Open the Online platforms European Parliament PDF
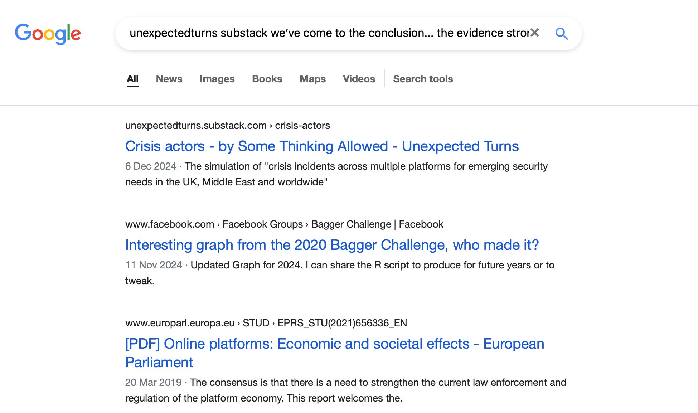The image size is (698, 413). pyautogui.click(x=335, y=353)
